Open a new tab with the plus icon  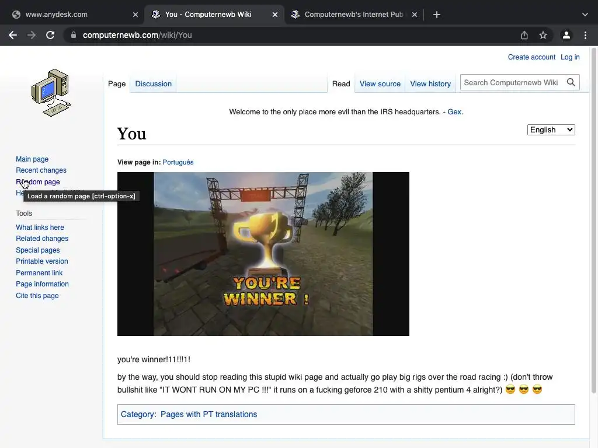tap(437, 15)
